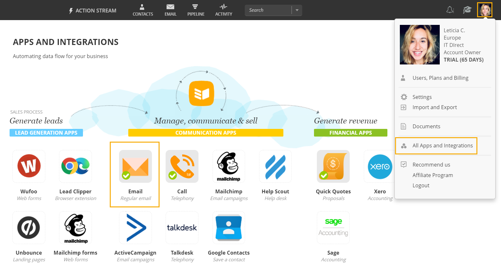This screenshot has height=268, width=501.
Task: Click the Users, Plans and Billing person icon
Action: (403, 78)
